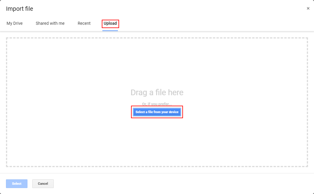Viewport: 314px width, 194px height.
Task: Open the Shared with me tab
Action: pos(50,23)
